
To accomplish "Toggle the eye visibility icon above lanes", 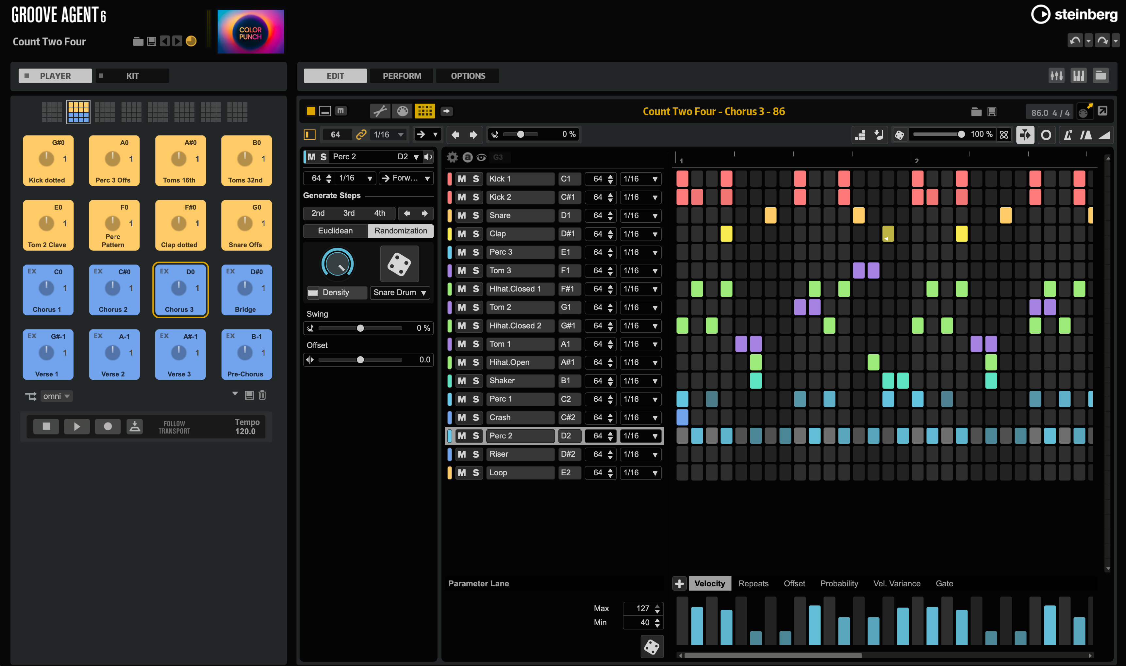I will click(x=482, y=157).
